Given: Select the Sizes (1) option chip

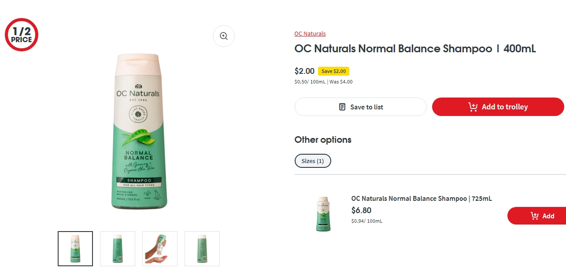Looking at the screenshot, I should pos(313,161).
